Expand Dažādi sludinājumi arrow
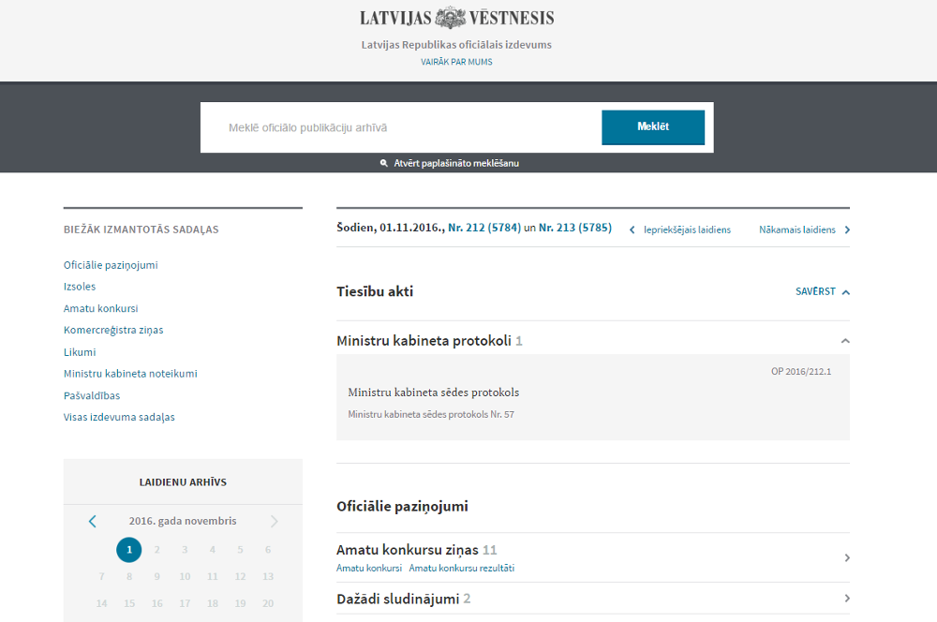Screen dimensions: 937x622 coord(847,598)
